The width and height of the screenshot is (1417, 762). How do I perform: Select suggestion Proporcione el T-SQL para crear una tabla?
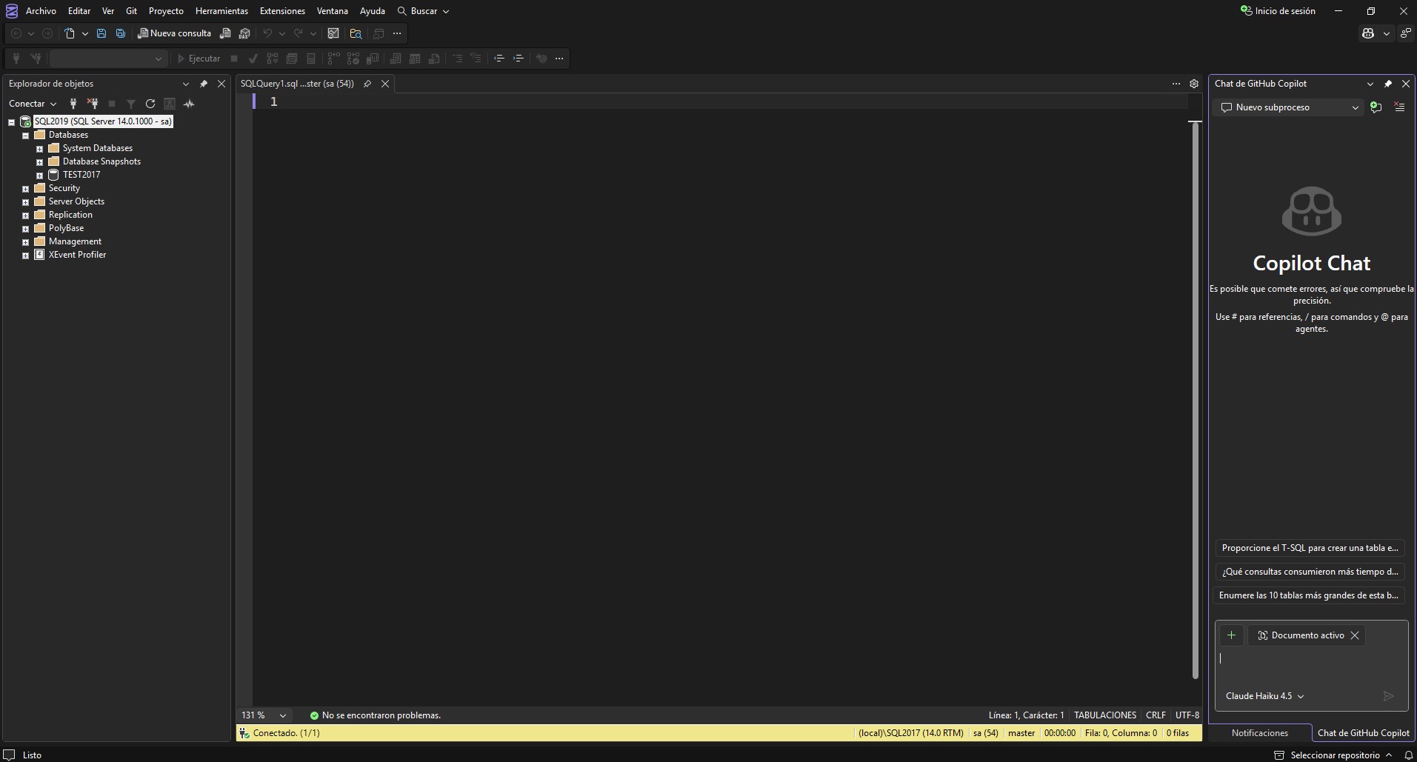[x=1310, y=548]
